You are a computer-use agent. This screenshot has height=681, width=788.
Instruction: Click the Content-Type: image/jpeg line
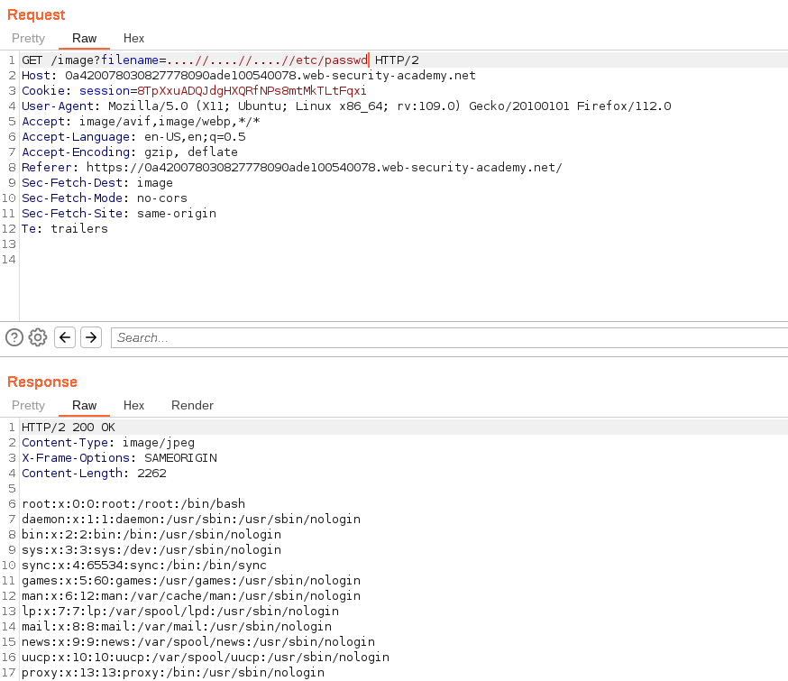point(108,443)
